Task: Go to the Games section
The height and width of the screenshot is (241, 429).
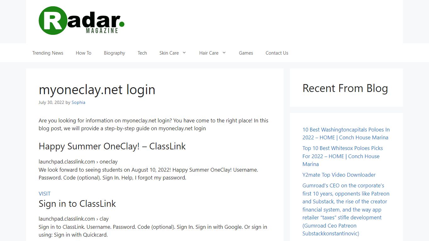Action: coord(246,53)
